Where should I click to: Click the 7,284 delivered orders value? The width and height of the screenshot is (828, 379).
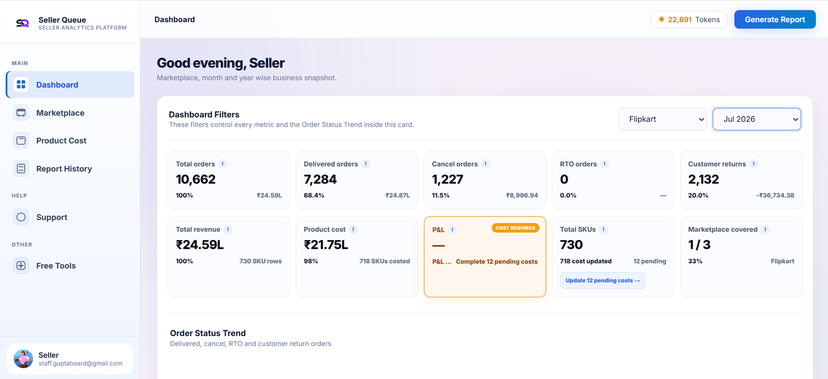[x=320, y=179]
